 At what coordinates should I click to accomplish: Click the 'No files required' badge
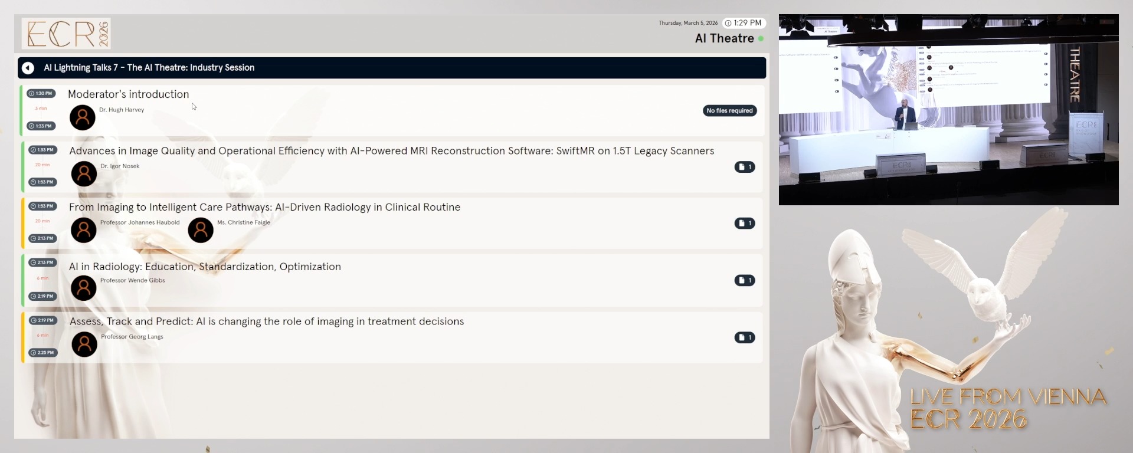coord(729,110)
